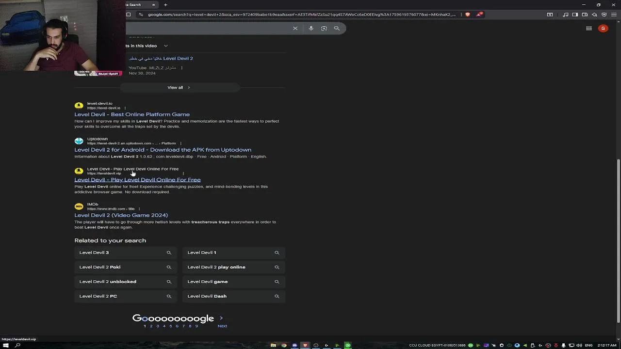
Task: Expand the 'in this video' moments chevron
Action: pyautogui.click(x=165, y=46)
